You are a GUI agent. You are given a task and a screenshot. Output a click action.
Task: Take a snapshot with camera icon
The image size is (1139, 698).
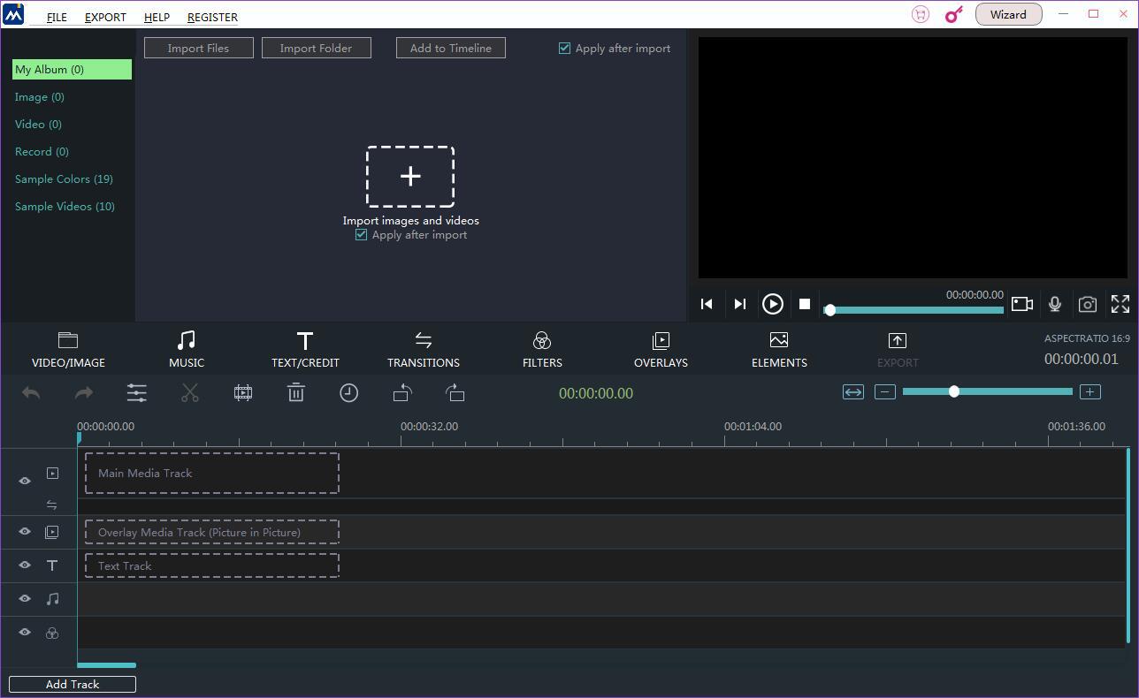1088,304
